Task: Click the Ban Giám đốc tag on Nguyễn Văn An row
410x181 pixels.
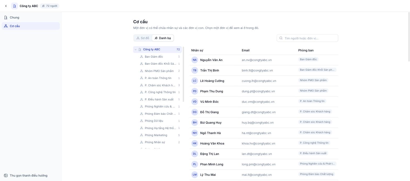Action: (x=308, y=59)
